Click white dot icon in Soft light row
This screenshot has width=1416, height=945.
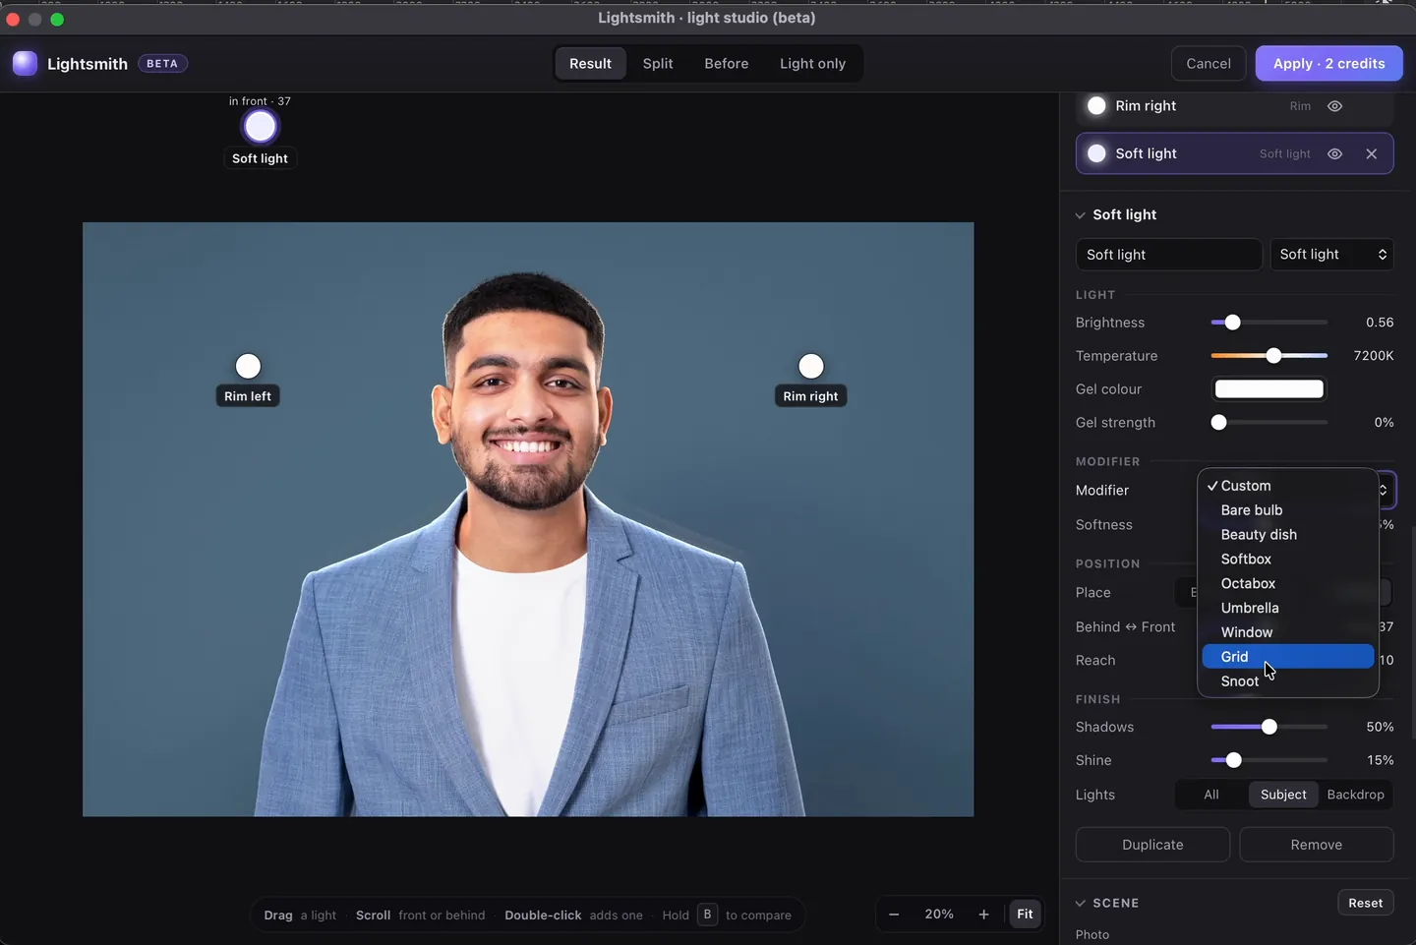pos(1096,153)
